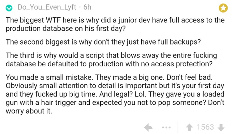Open the comment permalink via the 6h timestamp
The image size is (232, 134).
point(87,7)
